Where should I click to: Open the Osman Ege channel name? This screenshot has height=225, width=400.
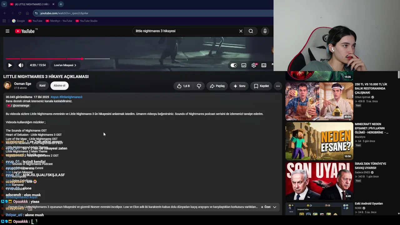22,84
